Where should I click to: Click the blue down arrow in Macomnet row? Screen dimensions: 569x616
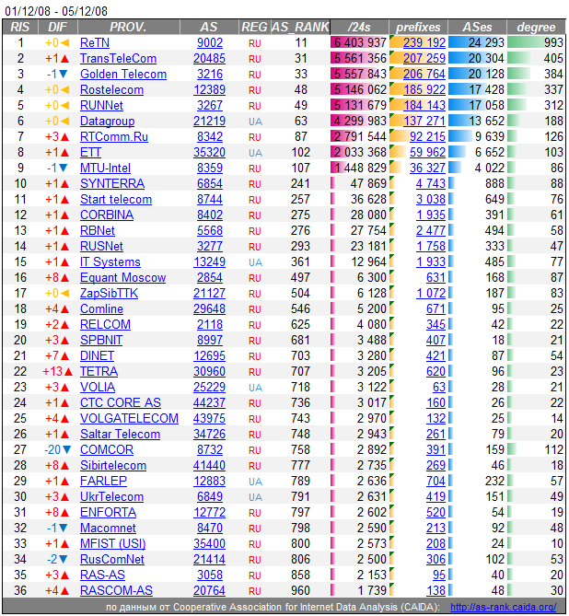(63, 528)
